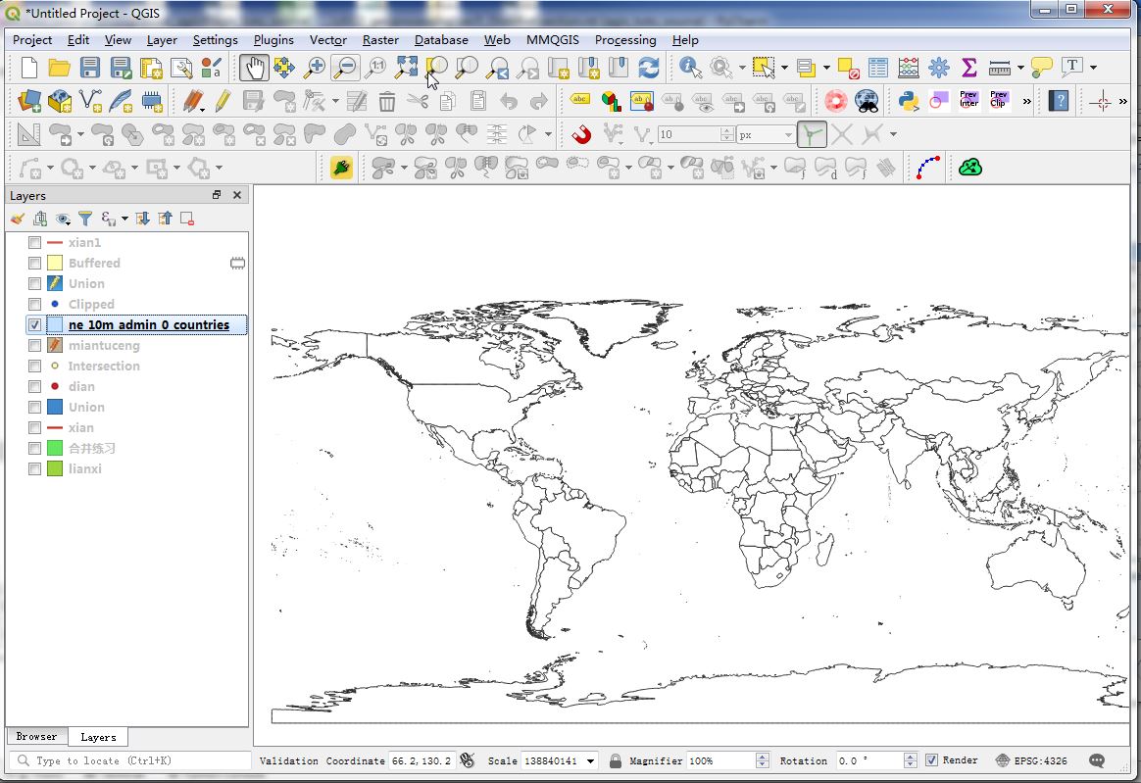
Task: Toggle visibility of Clipped layer
Action: tap(34, 304)
